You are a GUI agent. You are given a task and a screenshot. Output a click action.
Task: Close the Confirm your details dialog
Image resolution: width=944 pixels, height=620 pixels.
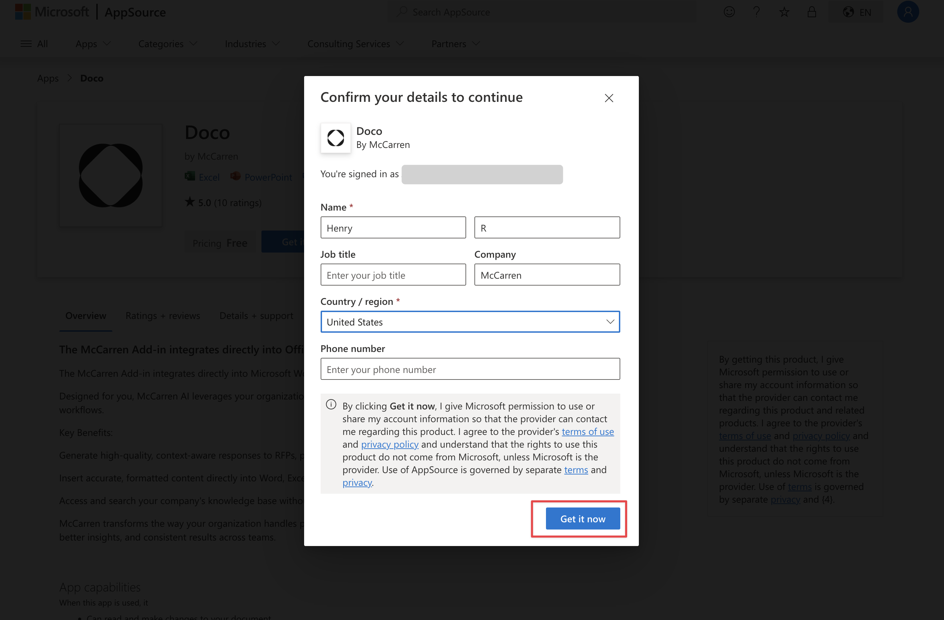pyautogui.click(x=609, y=98)
